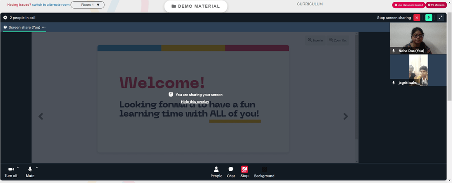
Task: Click the page scrollbar on right edge
Action: pos(449,57)
